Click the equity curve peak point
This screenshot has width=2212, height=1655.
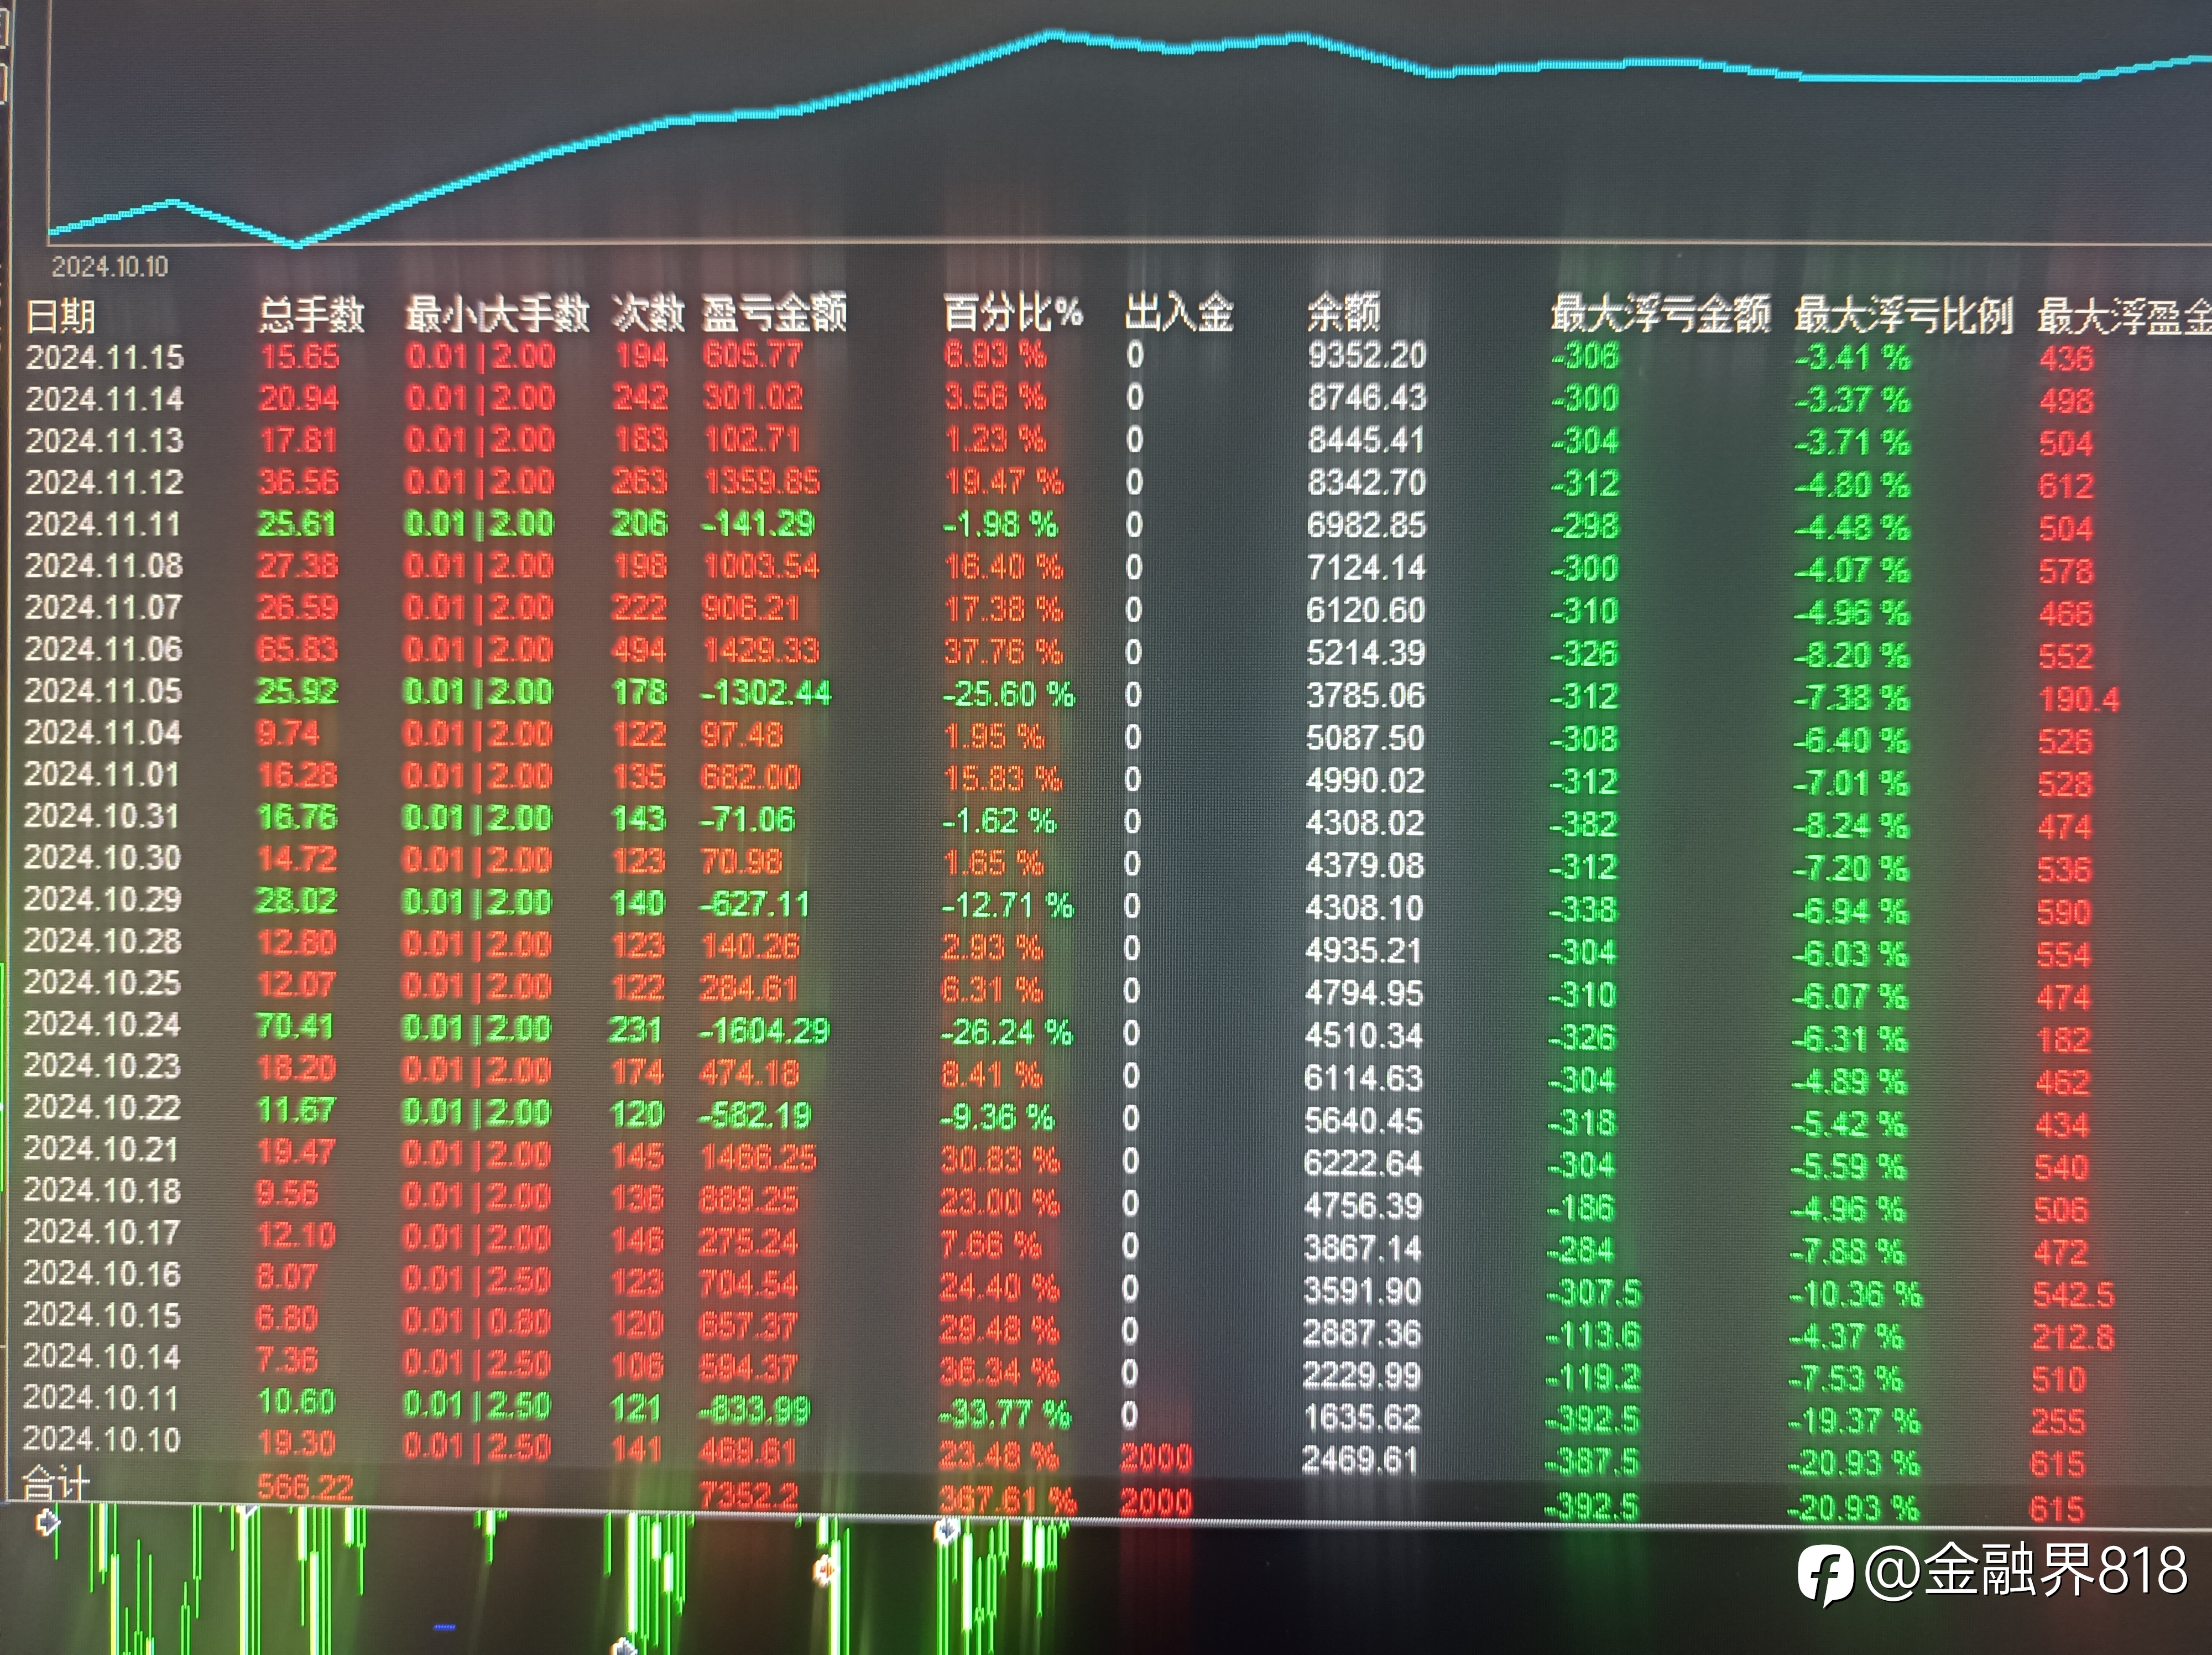click(1053, 35)
